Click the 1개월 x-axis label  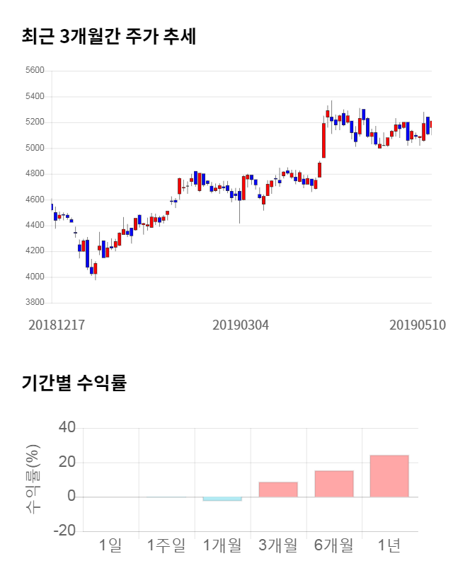pos(222,545)
